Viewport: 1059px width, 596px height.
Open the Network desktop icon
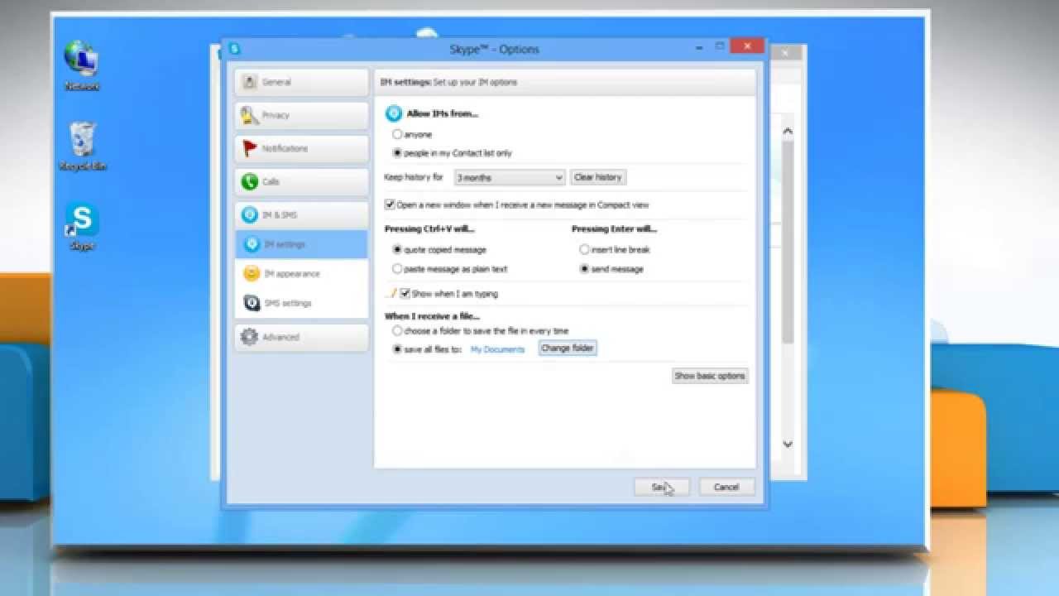(x=81, y=65)
